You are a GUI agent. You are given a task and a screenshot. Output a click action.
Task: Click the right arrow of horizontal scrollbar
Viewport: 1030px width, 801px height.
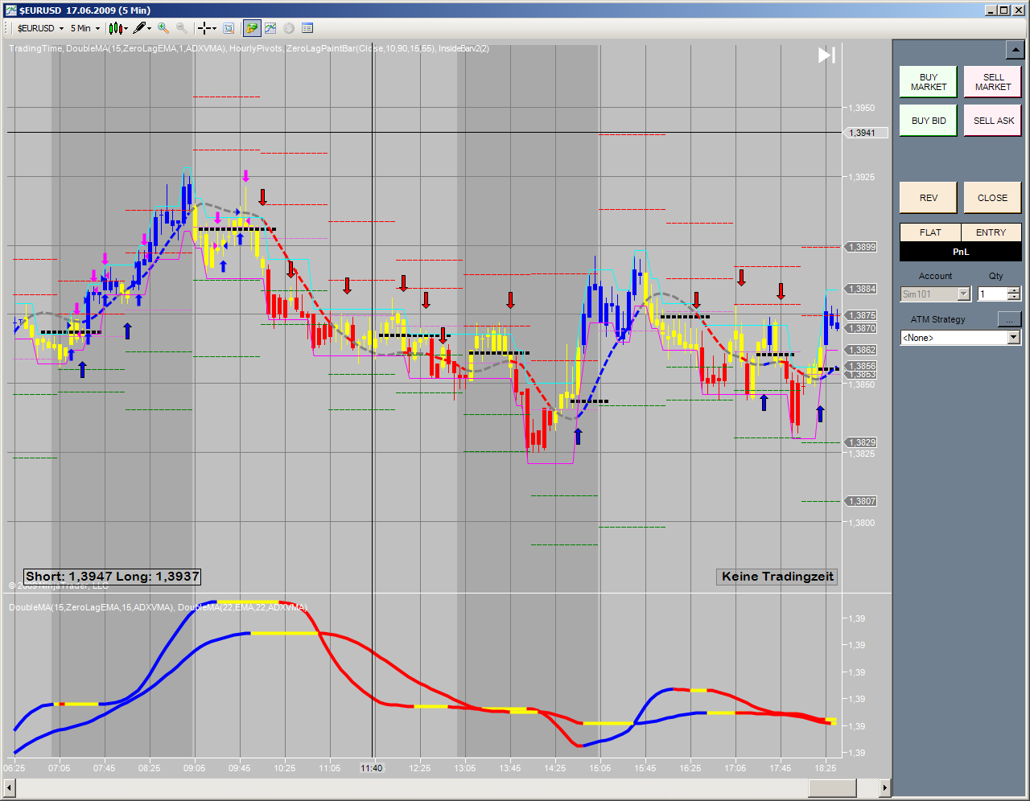(x=885, y=788)
